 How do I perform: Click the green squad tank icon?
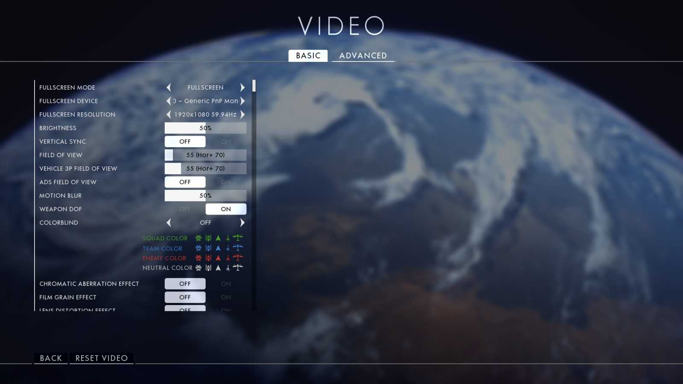coord(208,238)
